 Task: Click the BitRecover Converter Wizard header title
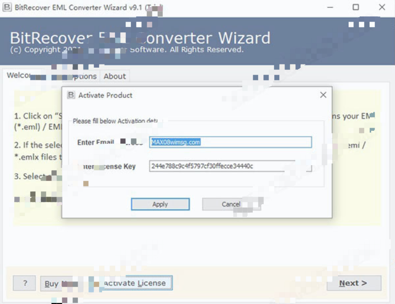(x=140, y=38)
